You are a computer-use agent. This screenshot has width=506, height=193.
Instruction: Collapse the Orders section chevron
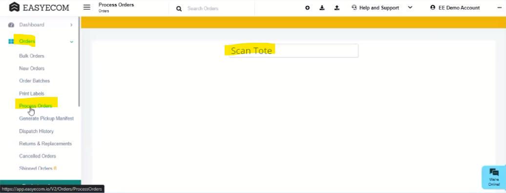coord(72,42)
